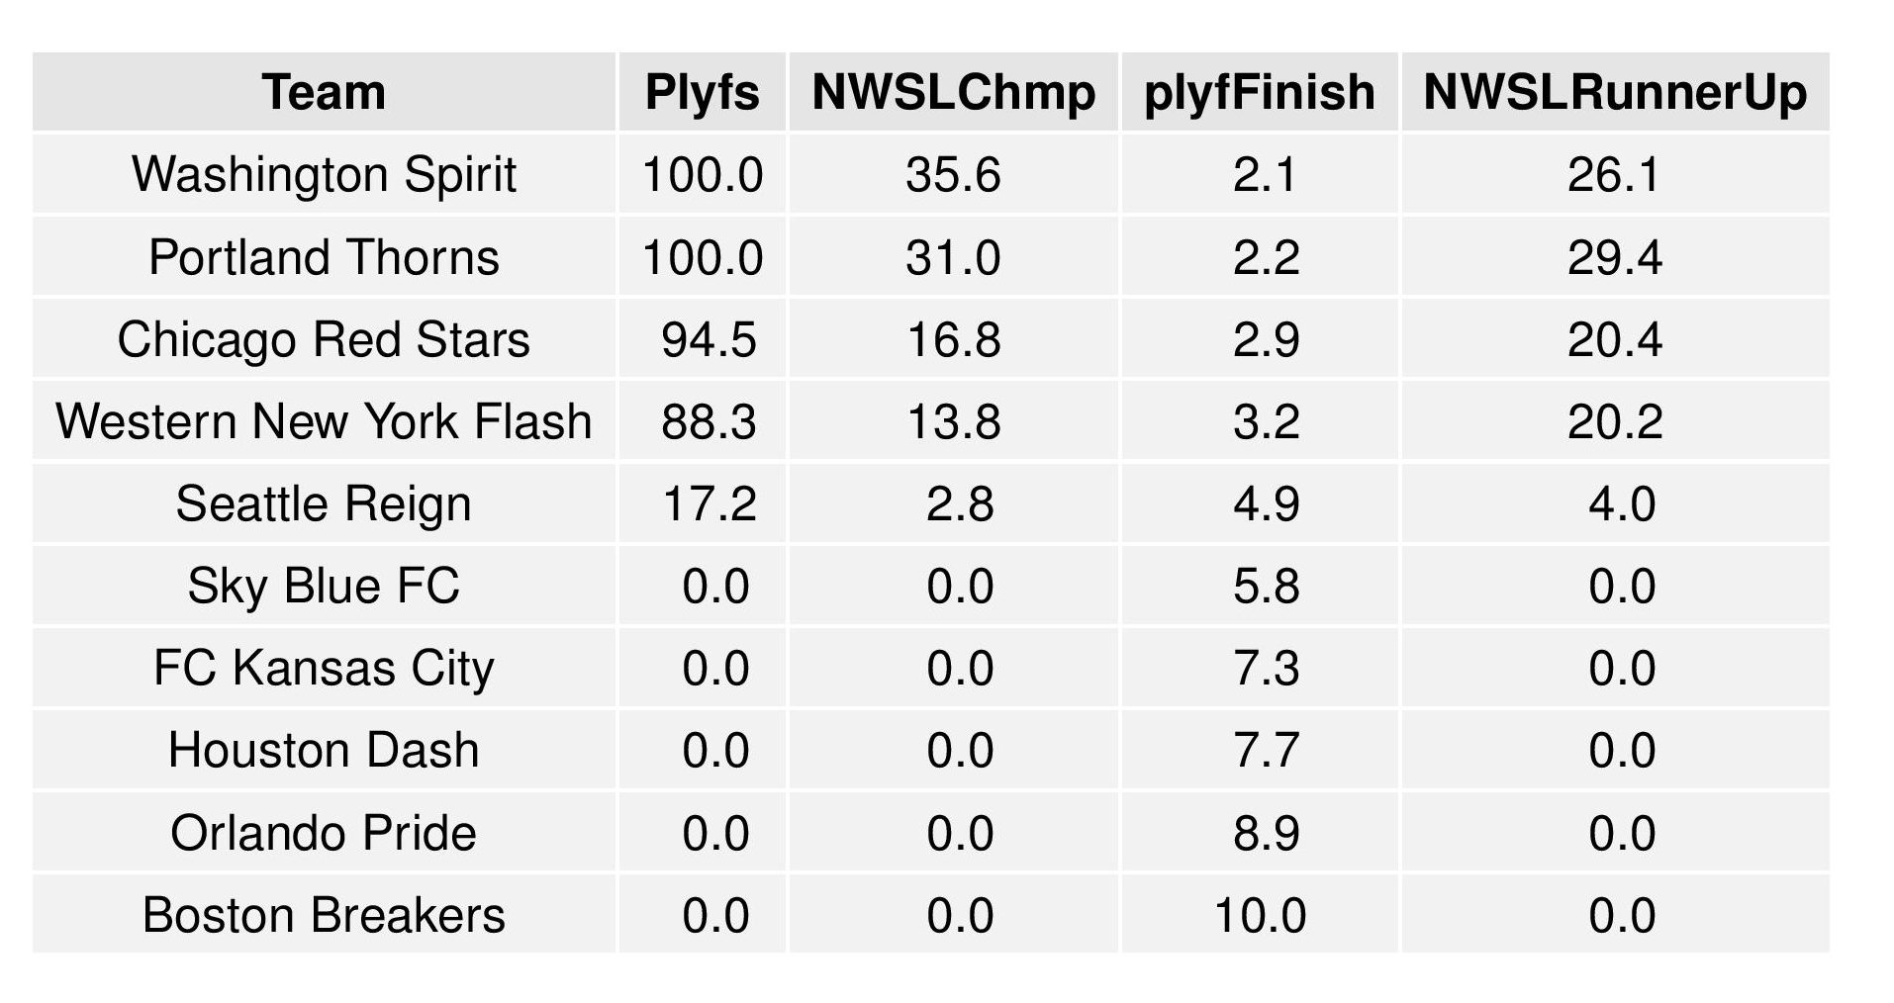1894x1003 pixels.
Task: Click the Seattle Reign team cell
Action: pyautogui.click(x=324, y=503)
